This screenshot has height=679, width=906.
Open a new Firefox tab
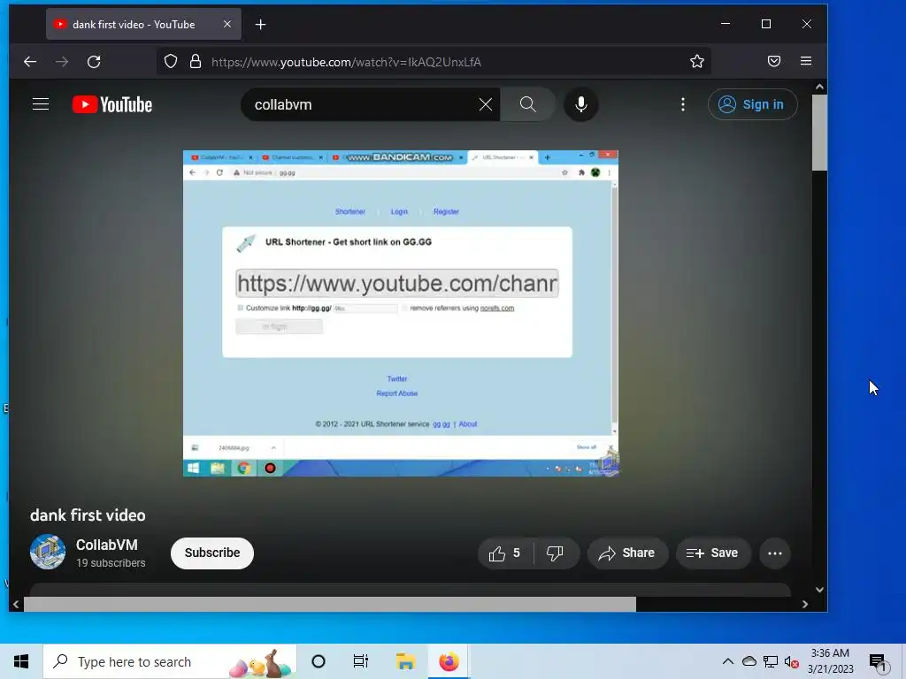coord(261,24)
